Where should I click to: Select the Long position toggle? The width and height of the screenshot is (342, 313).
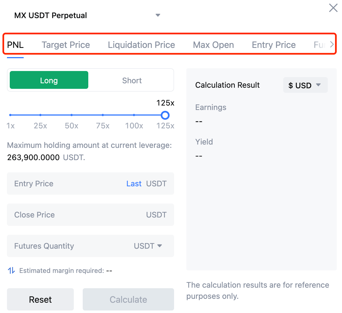tap(49, 80)
